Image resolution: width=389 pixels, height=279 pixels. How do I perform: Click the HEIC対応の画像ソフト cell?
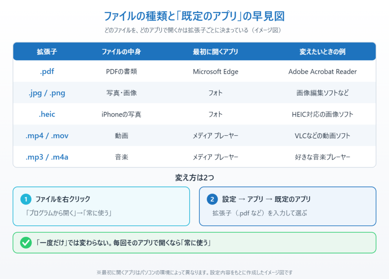click(322, 114)
